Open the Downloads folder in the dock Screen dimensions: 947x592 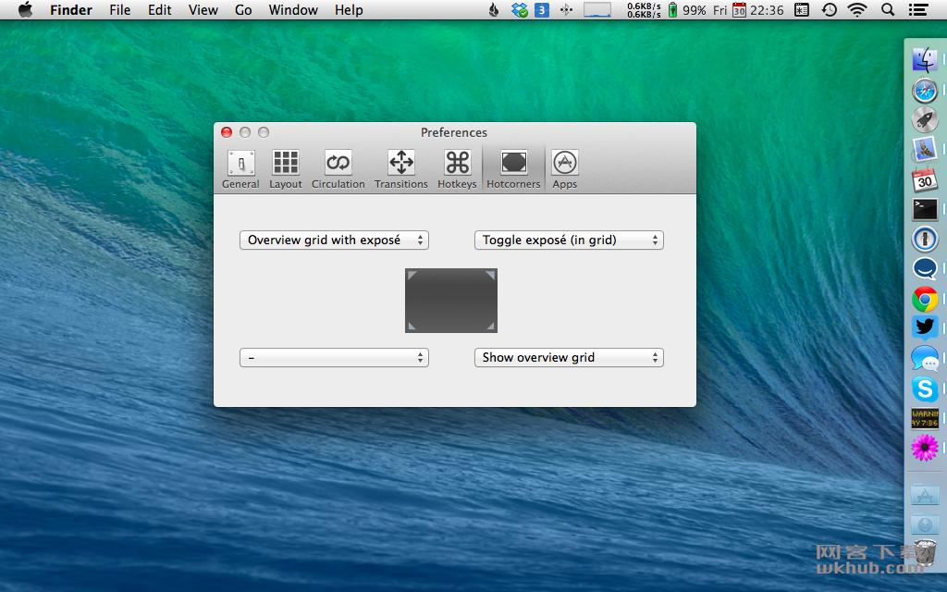point(925,524)
